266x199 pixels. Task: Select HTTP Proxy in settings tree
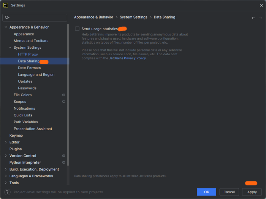(x=28, y=54)
